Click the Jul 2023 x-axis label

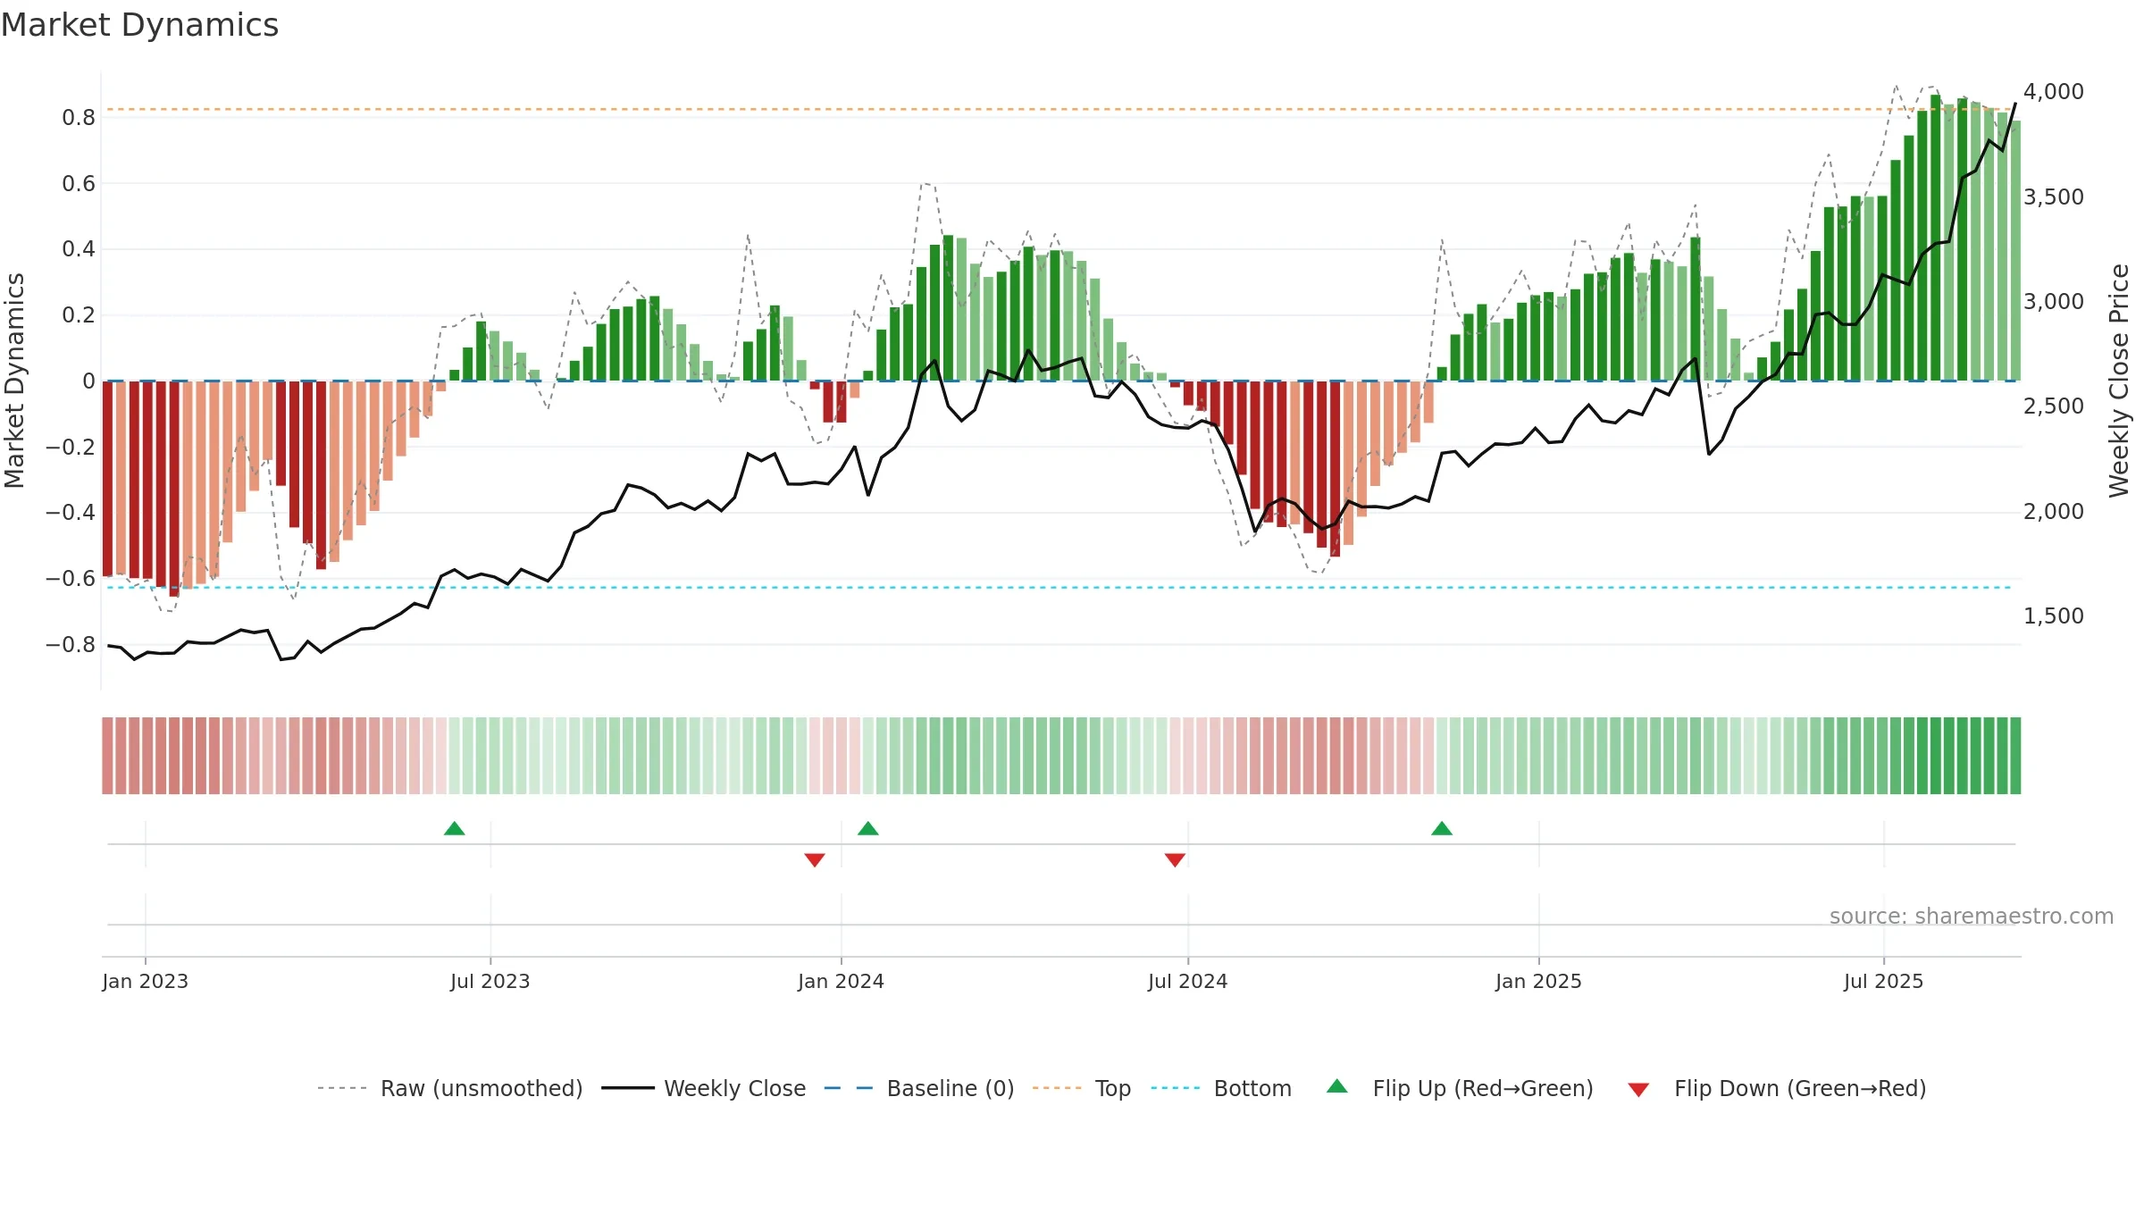pyautogui.click(x=490, y=981)
